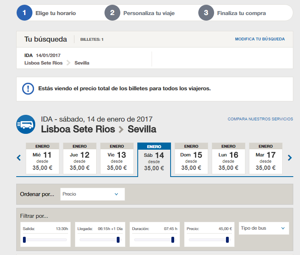Open Compara nuestros servicios link

coord(260,119)
